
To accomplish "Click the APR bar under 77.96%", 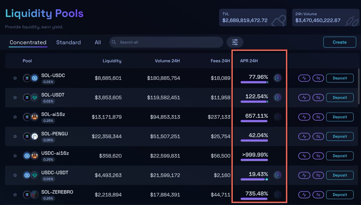I will pos(254,82).
